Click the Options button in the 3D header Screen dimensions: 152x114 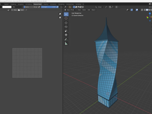tap(150, 7)
